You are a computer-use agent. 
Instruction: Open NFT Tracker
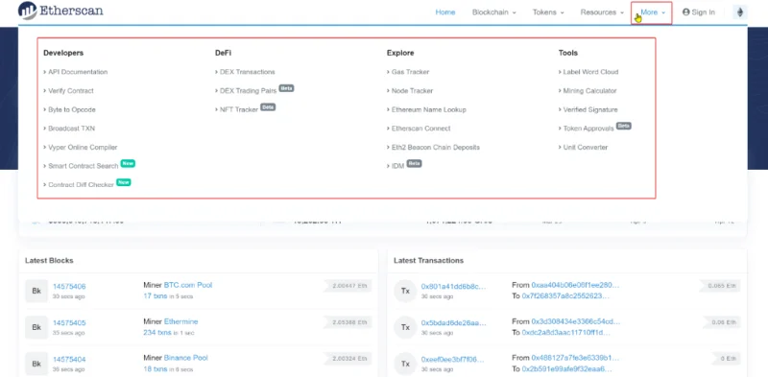[239, 109]
